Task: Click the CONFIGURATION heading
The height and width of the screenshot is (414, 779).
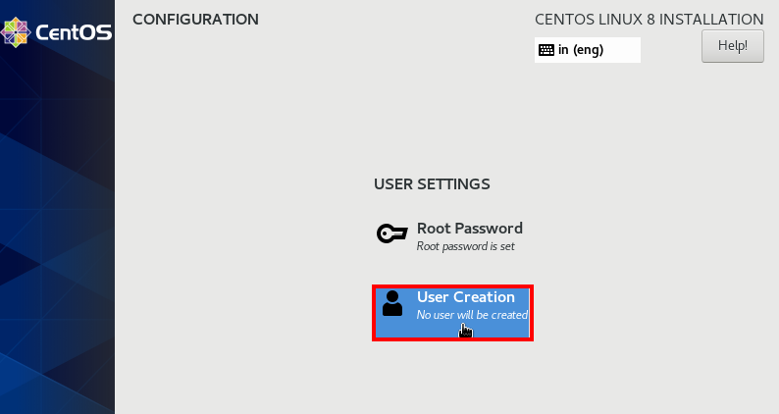Action: pos(196,20)
